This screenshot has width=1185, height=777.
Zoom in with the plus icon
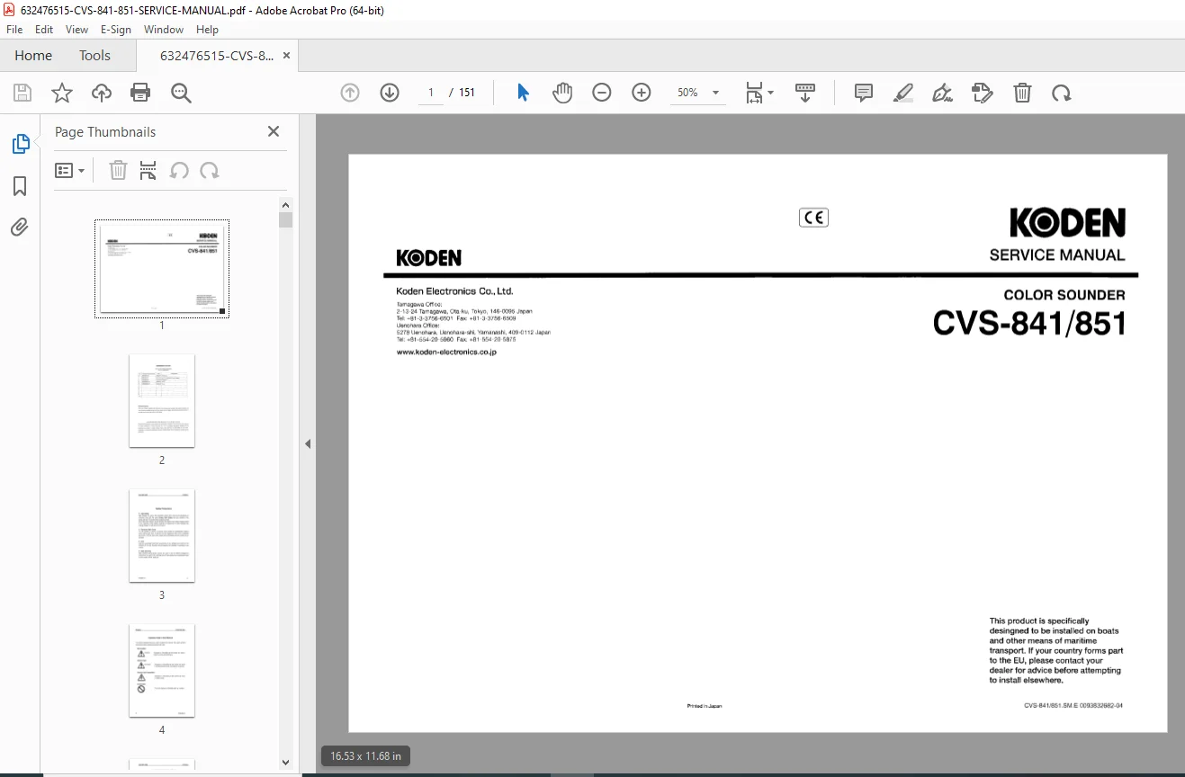pyautogui.click(x=642, y=93)
